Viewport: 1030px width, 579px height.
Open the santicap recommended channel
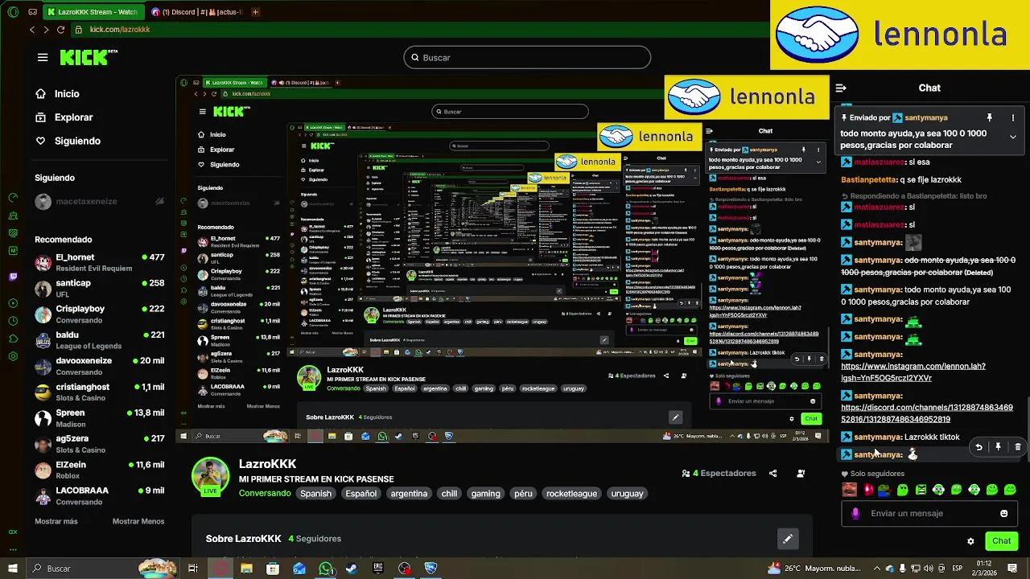[100, 288]
